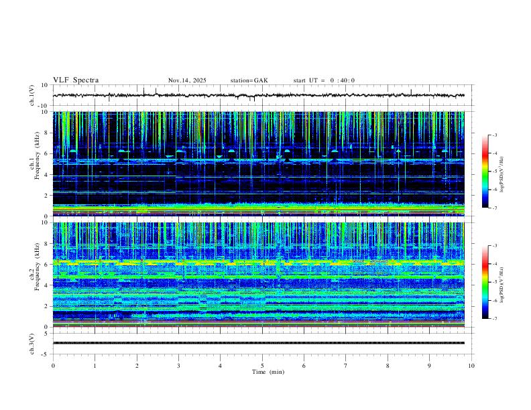Click the "7" tick label on the Time axis

tap(346, 366)
